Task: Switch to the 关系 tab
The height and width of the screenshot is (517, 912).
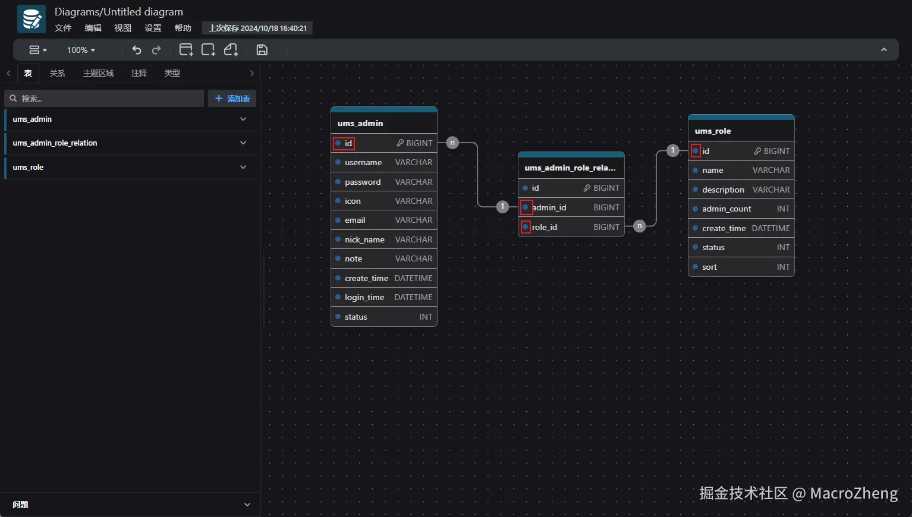Action: (57, 73)
